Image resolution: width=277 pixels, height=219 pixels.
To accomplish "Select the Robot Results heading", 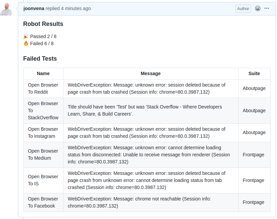I will 43,24.
